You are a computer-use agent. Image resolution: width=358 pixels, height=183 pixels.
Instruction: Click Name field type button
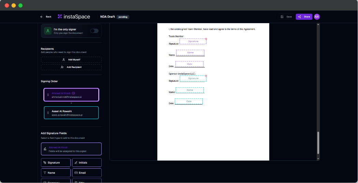56,172
